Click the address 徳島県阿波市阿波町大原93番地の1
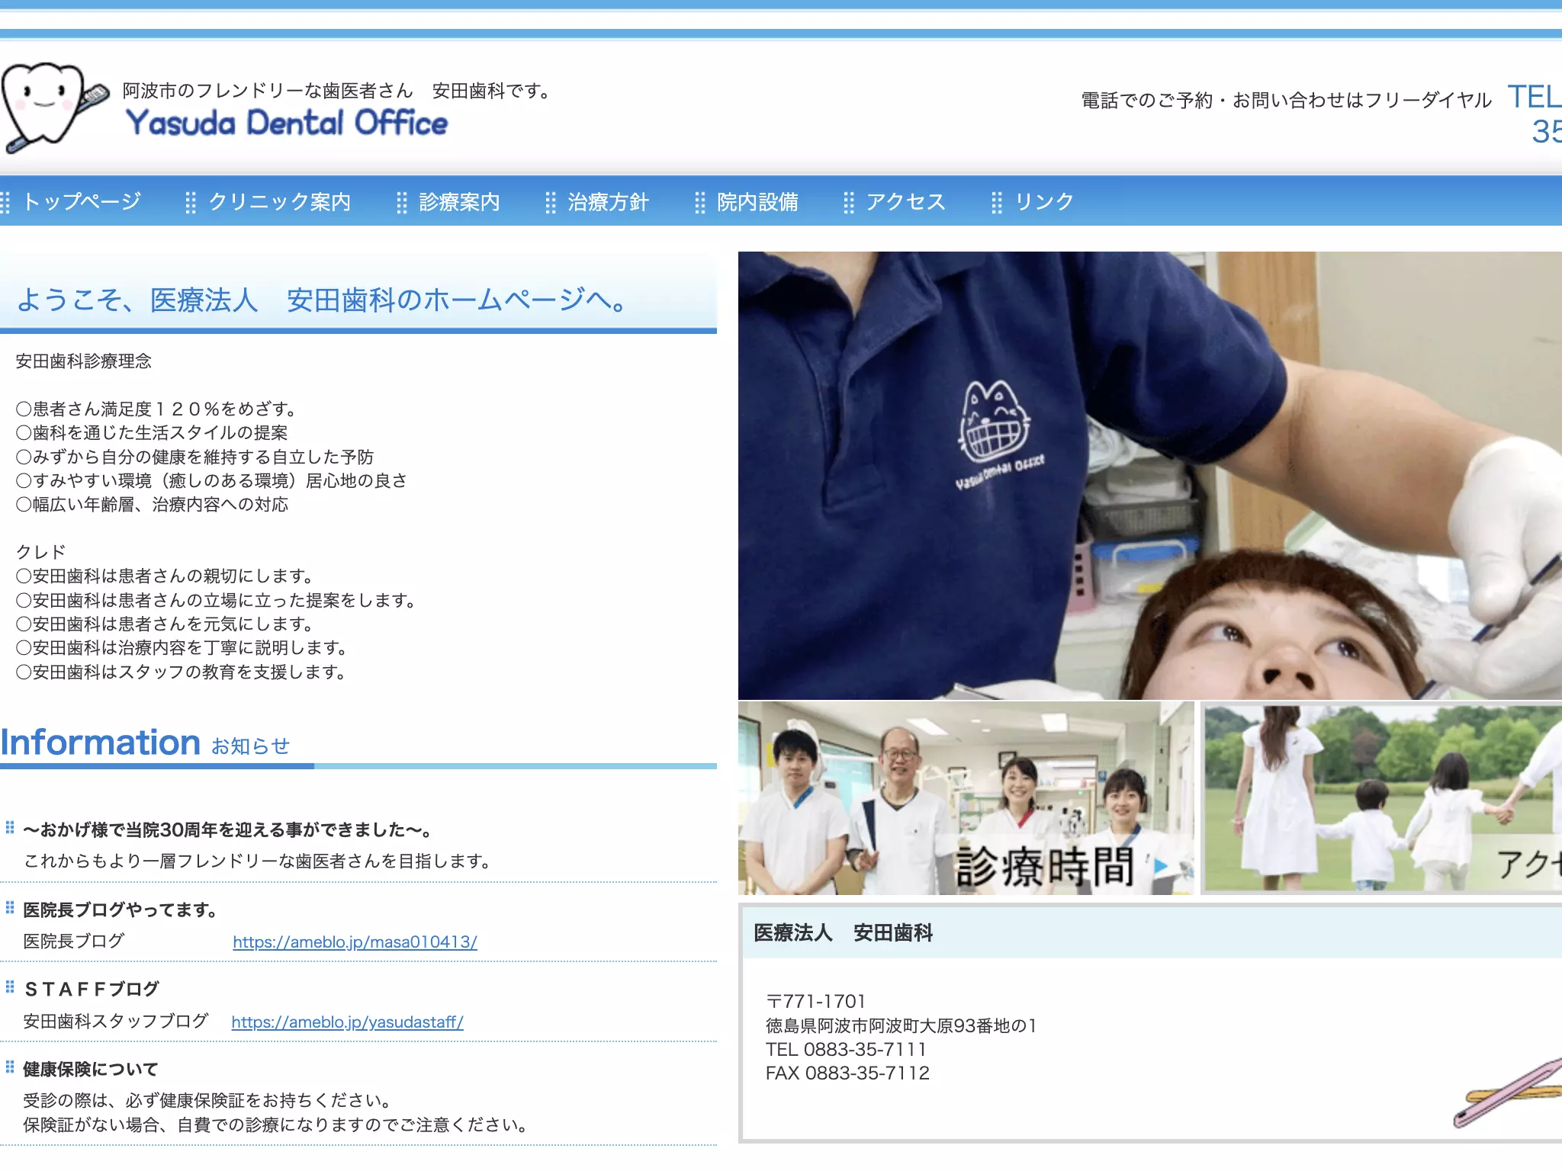Image resolution: width=1562 pixels, height=1171 pixels. (901, 1026)
